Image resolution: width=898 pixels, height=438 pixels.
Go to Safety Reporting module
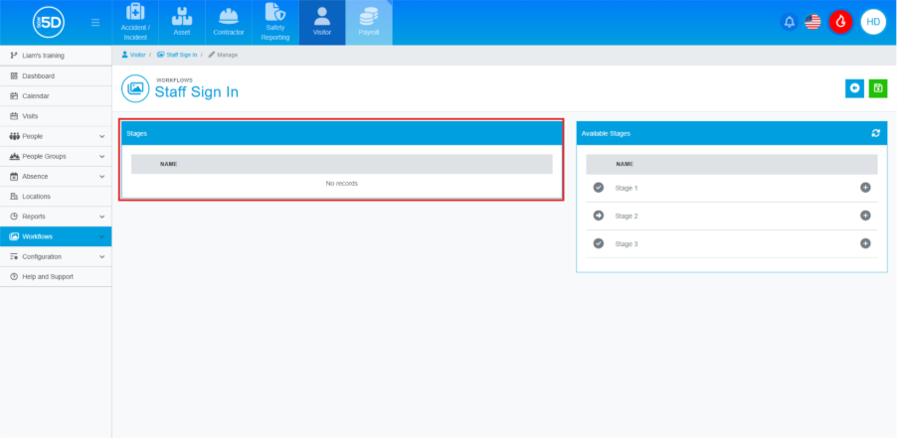pos(275,23)
